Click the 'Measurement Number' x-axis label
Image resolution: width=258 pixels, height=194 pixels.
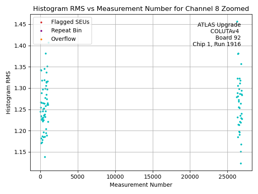coord(141,185)
